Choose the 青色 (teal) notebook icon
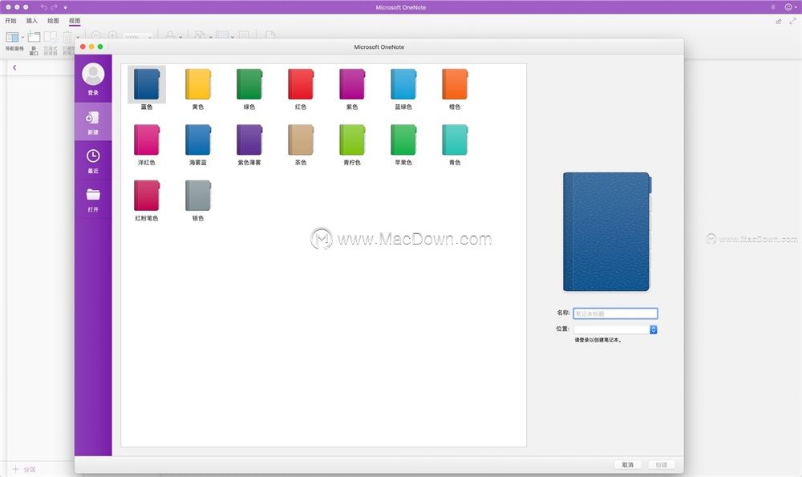This screenshot has width=802, height=477. tap(455, 140)
